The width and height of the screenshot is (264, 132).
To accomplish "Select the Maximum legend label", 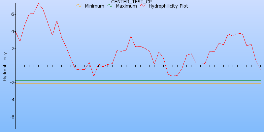I will tap(126, 6).
